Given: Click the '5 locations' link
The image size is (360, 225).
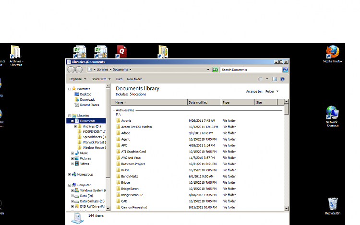Looking at the screenshot, I should [x=138, y=94].
